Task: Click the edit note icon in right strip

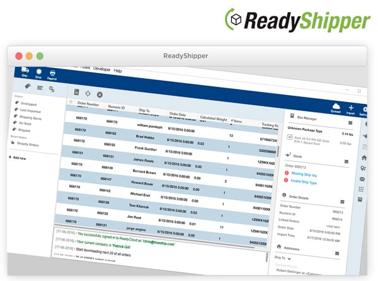Action: tap(365, 147)
